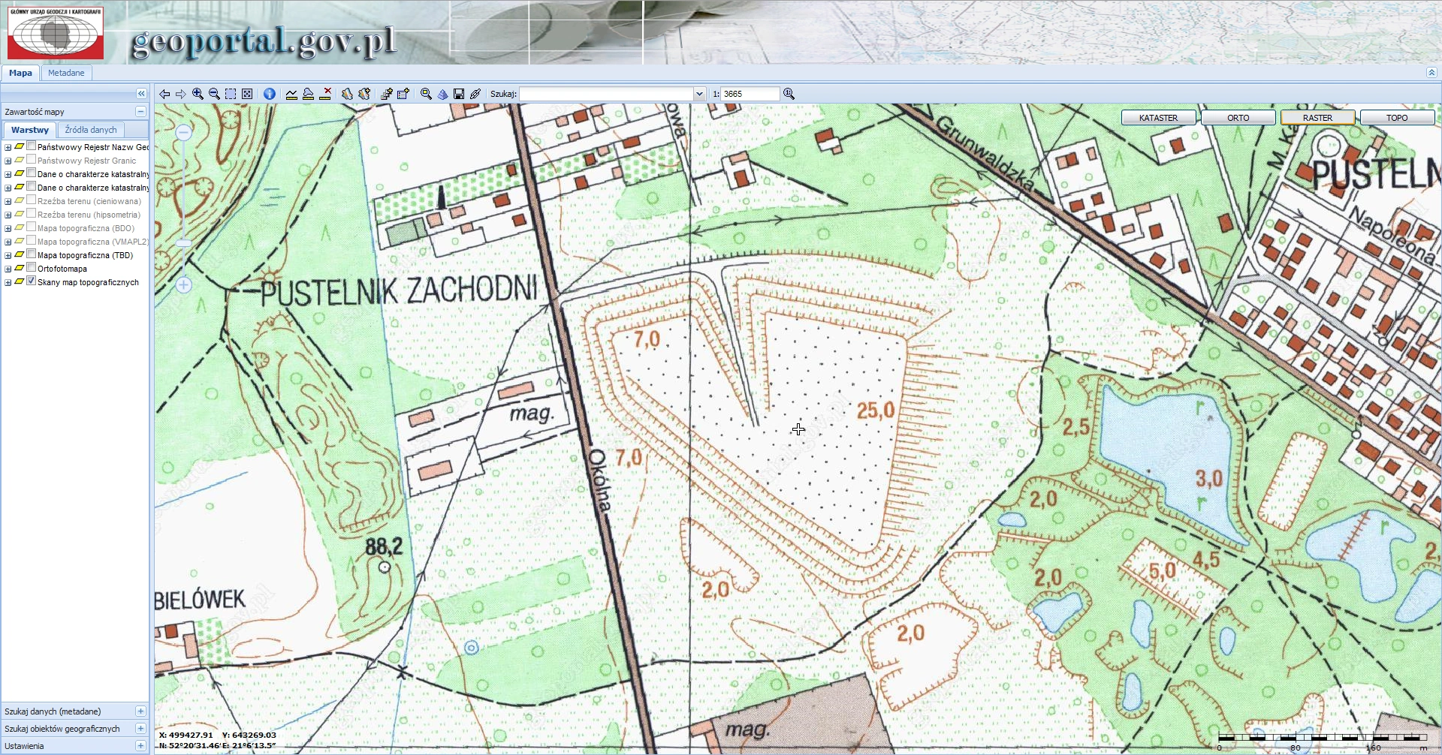
Task: Switch to the Źródła danych tab
Action: click(91, 130)
